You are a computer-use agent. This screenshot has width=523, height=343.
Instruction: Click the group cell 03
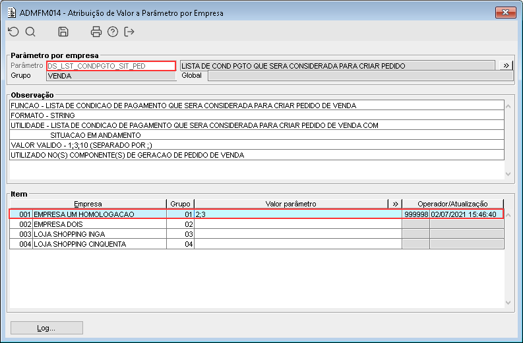tap(181, 234)
